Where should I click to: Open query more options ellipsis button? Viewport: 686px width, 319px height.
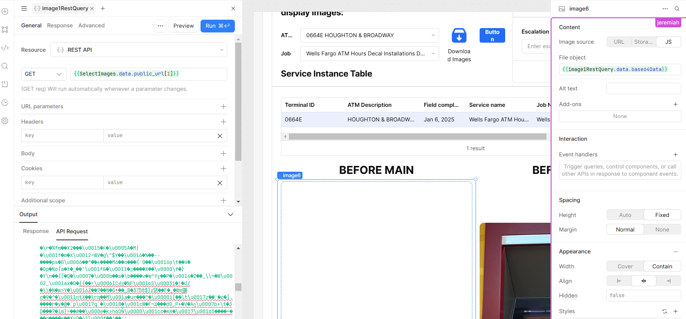coord(160,26)
